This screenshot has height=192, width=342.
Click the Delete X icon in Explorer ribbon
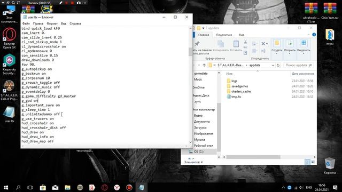(263, 44)
